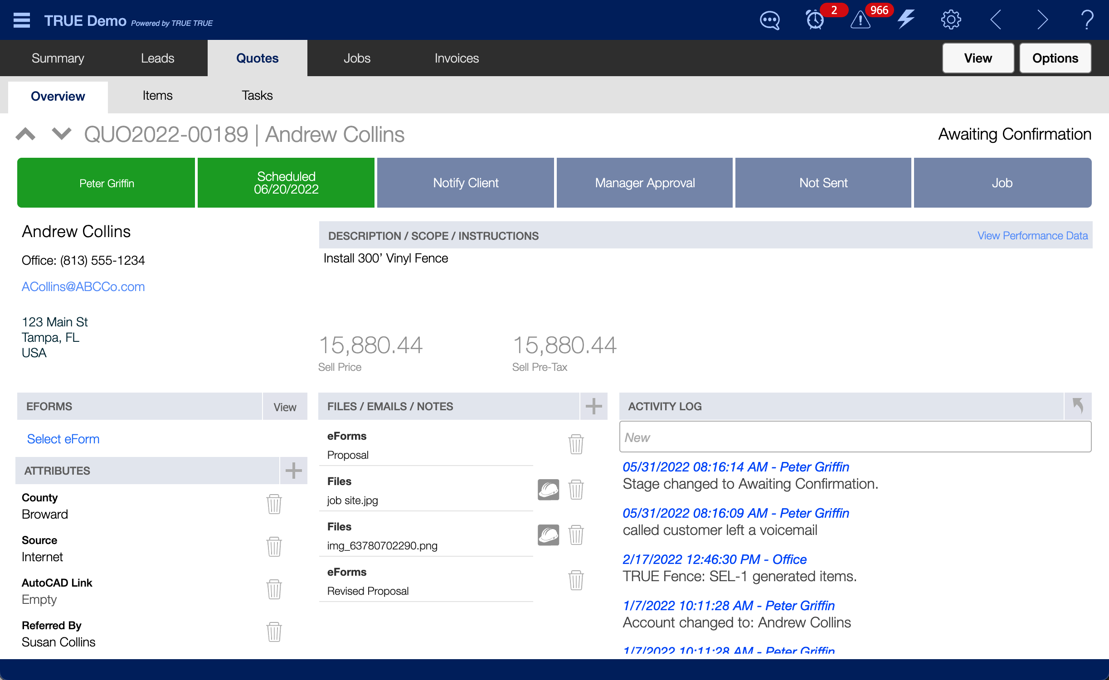Click the New activity log input field
This screenshot has height=680, width=1109.
pyautogui.click(x=855, y=437)
